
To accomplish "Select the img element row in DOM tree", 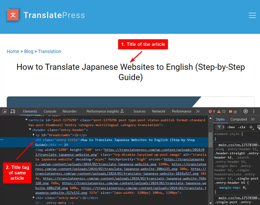I will [x=121, y=171].
